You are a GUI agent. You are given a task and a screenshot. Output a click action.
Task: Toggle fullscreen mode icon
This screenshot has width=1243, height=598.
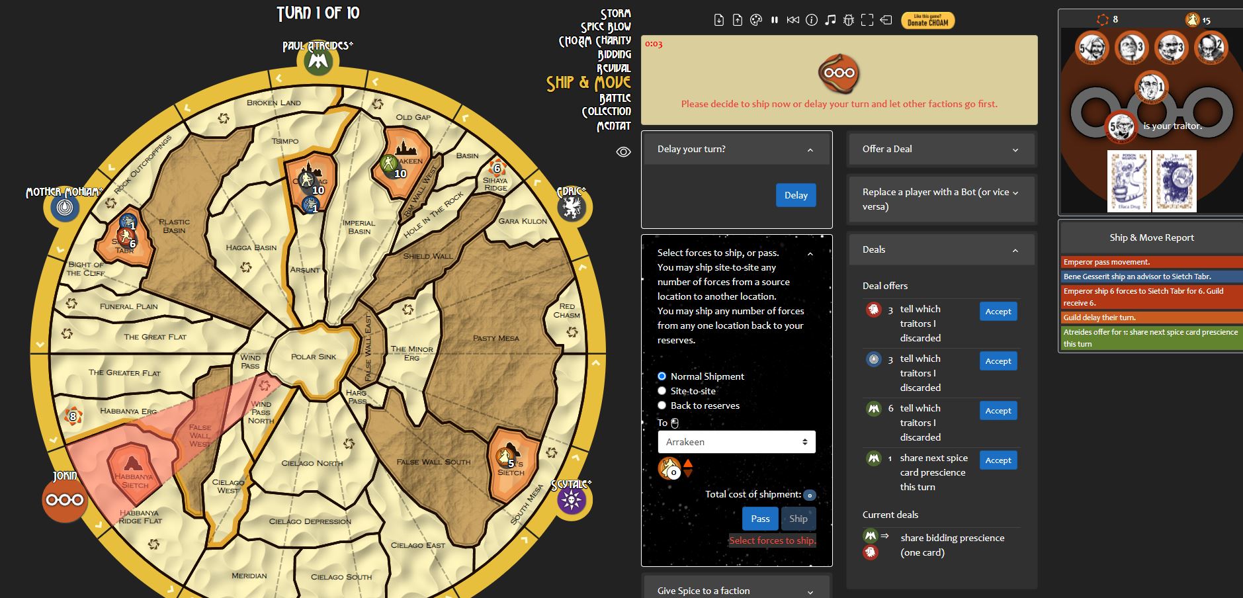867,20
